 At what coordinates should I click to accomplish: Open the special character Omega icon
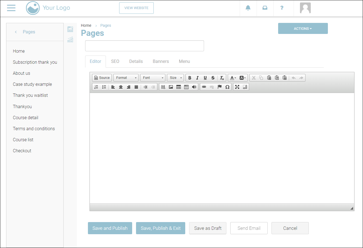click(227, 87)
